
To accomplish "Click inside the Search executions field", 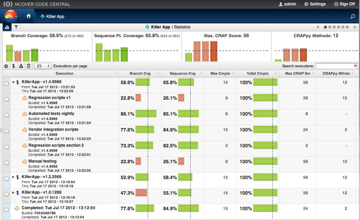I will [334, 66].
